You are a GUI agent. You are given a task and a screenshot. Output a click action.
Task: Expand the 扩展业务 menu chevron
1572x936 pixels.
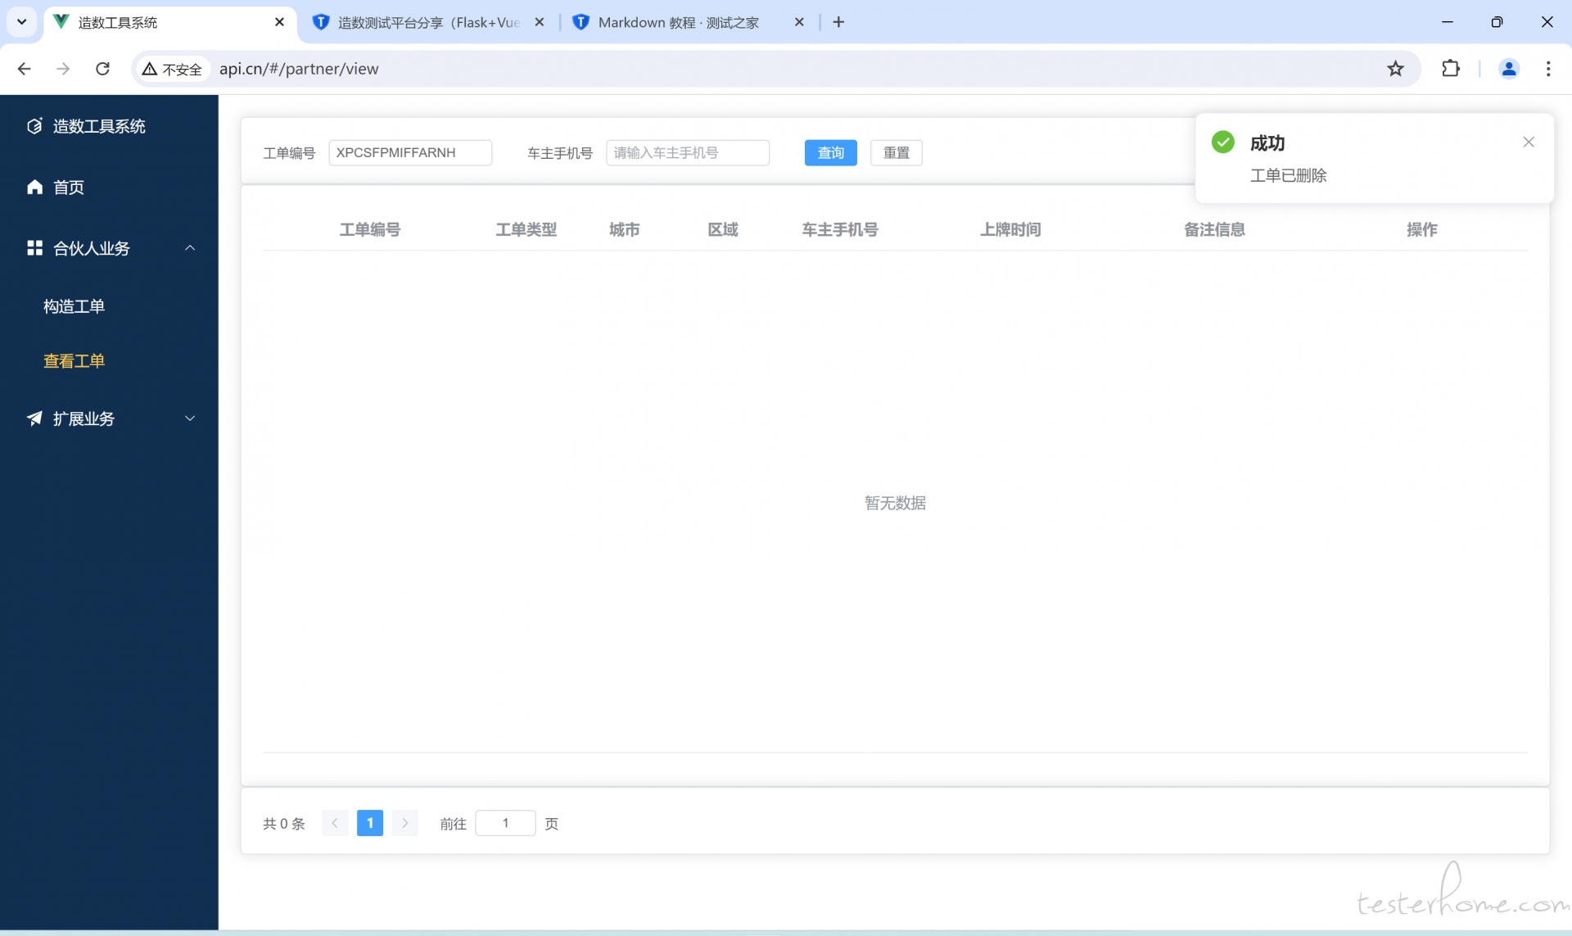point(190,418)
